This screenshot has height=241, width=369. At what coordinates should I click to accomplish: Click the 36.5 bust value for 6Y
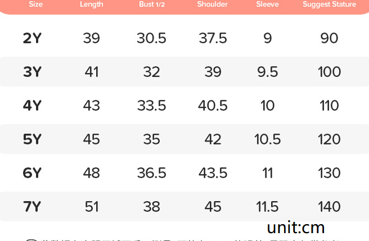click(151, 173)
